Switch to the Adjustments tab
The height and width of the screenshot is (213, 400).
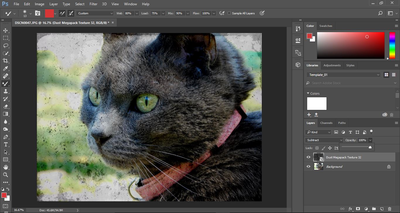332,65
